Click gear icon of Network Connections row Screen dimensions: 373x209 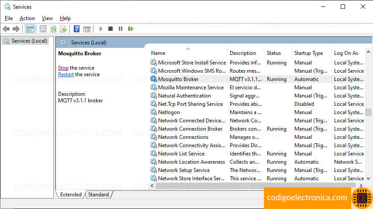tap(154, 137)
